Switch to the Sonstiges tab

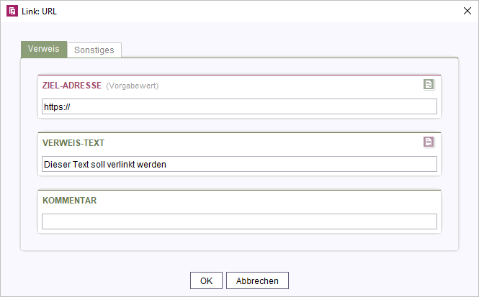tap(94, 50)
